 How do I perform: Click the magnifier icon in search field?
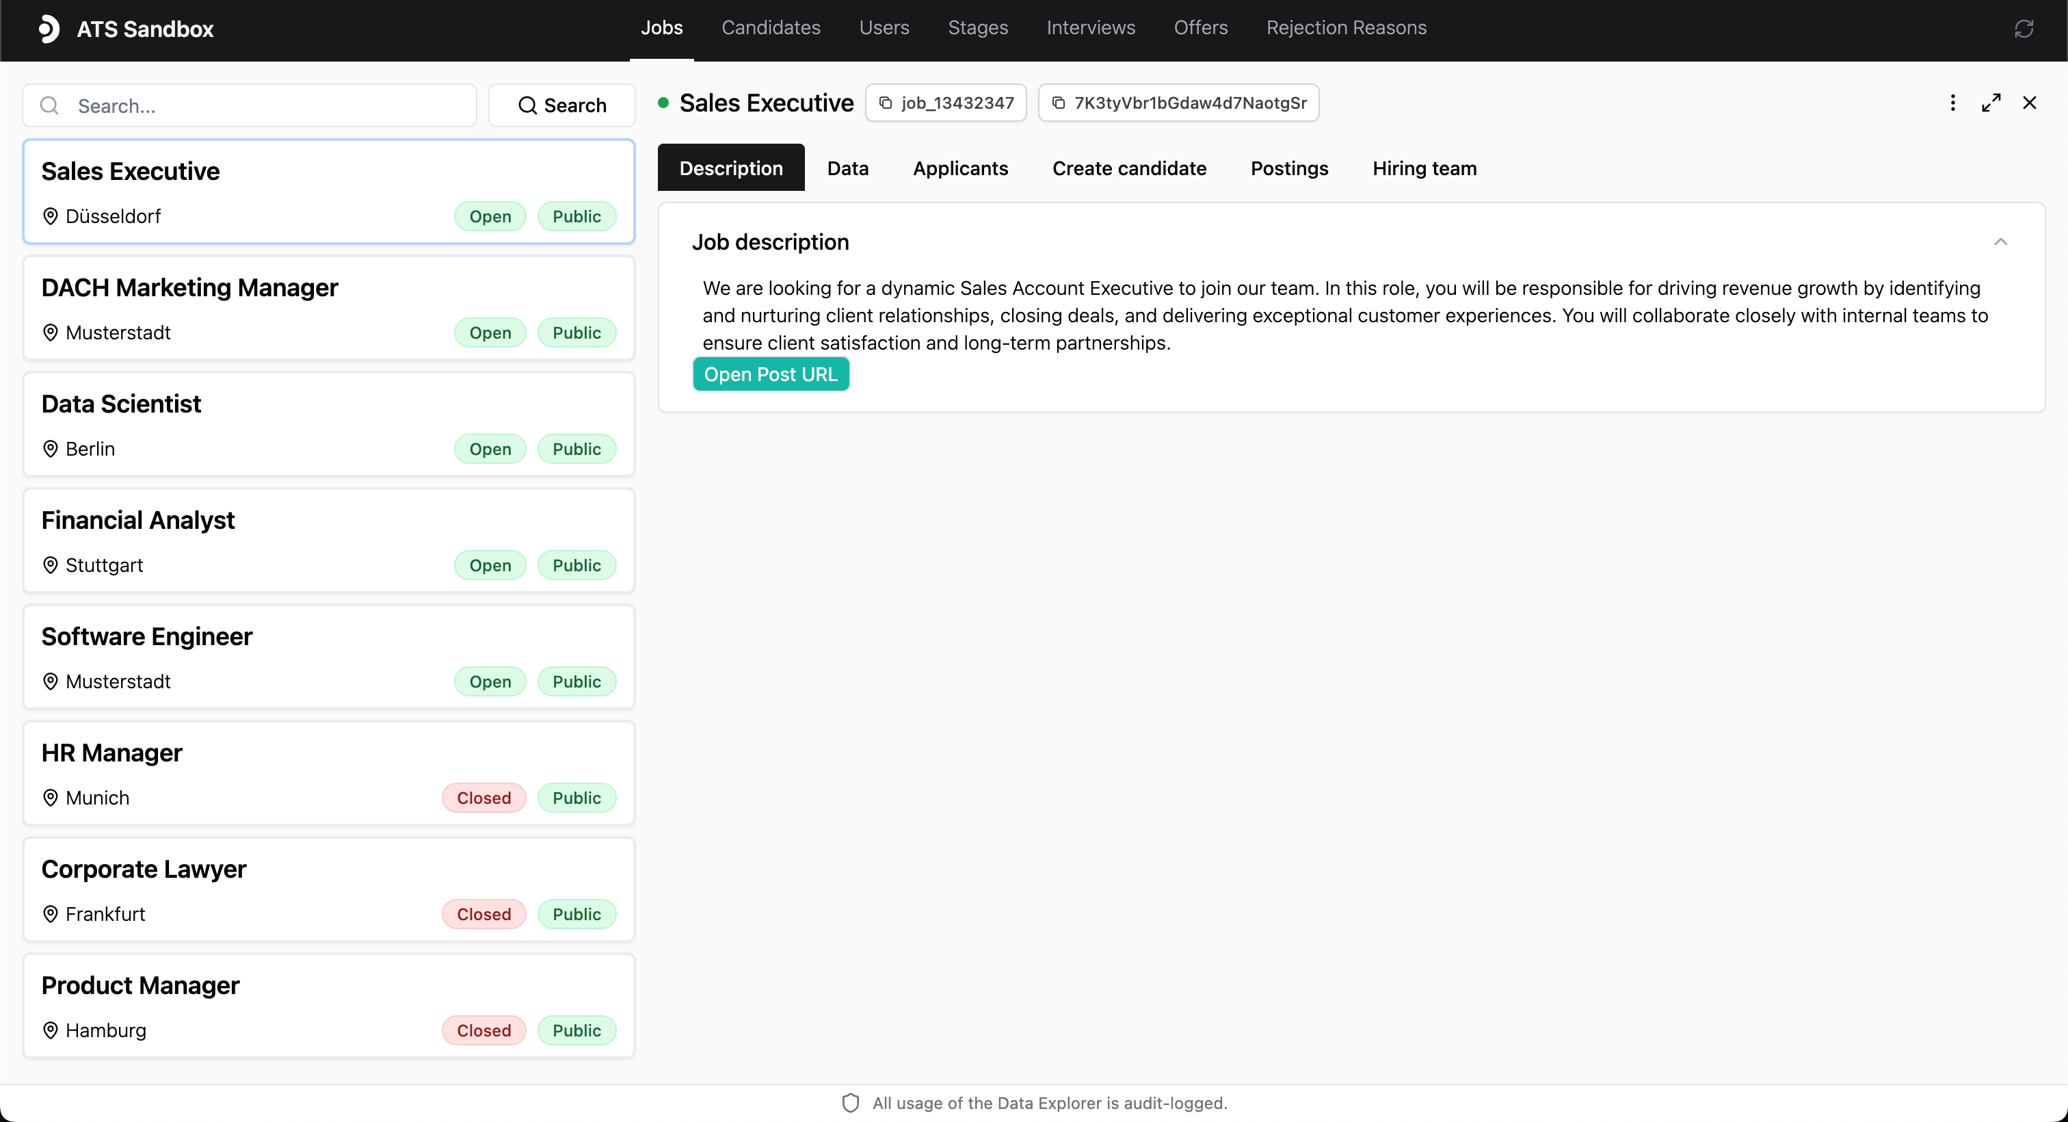(x=50, y=105)
